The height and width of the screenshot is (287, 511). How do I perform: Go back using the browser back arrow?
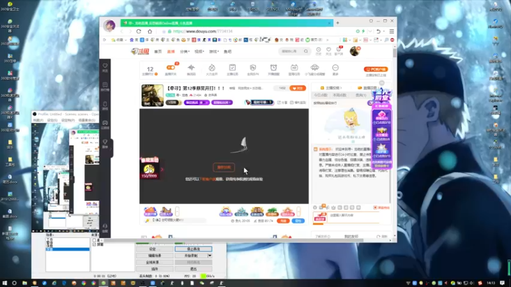(x=122, y=31)
